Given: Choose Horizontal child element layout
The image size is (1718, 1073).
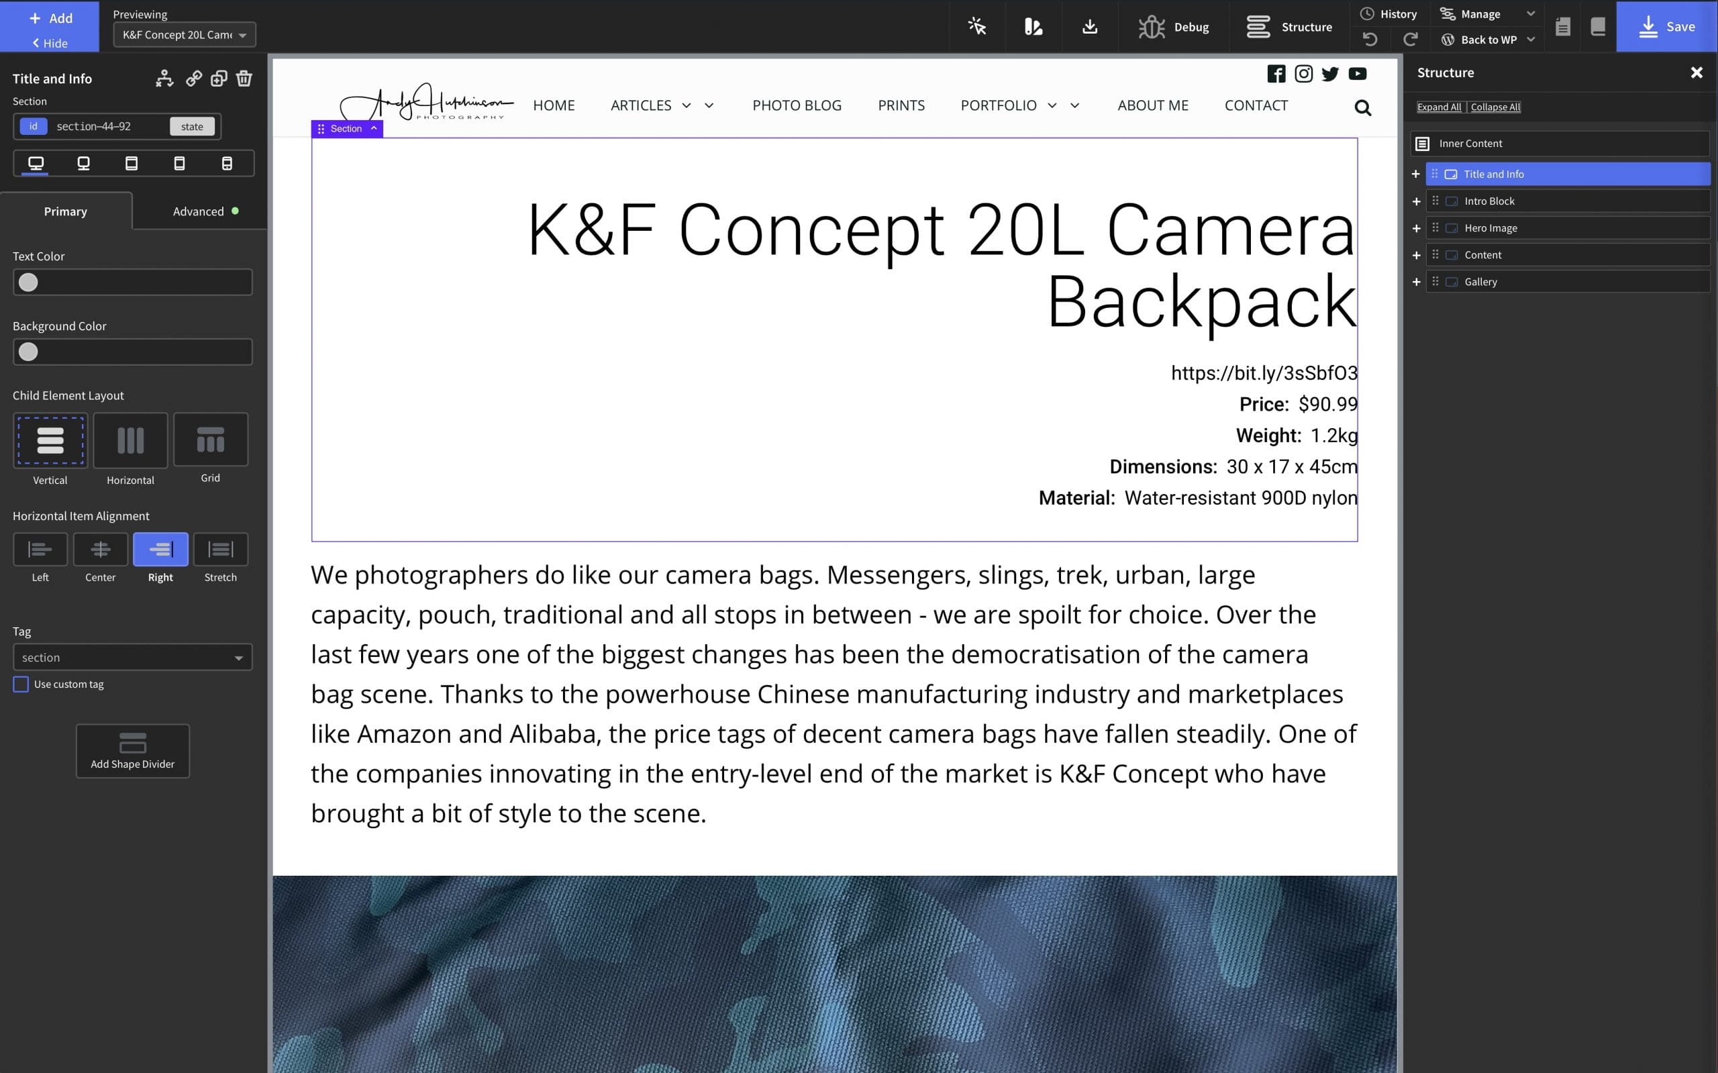Looking at the screenshot, I should (x=130, y=440).
